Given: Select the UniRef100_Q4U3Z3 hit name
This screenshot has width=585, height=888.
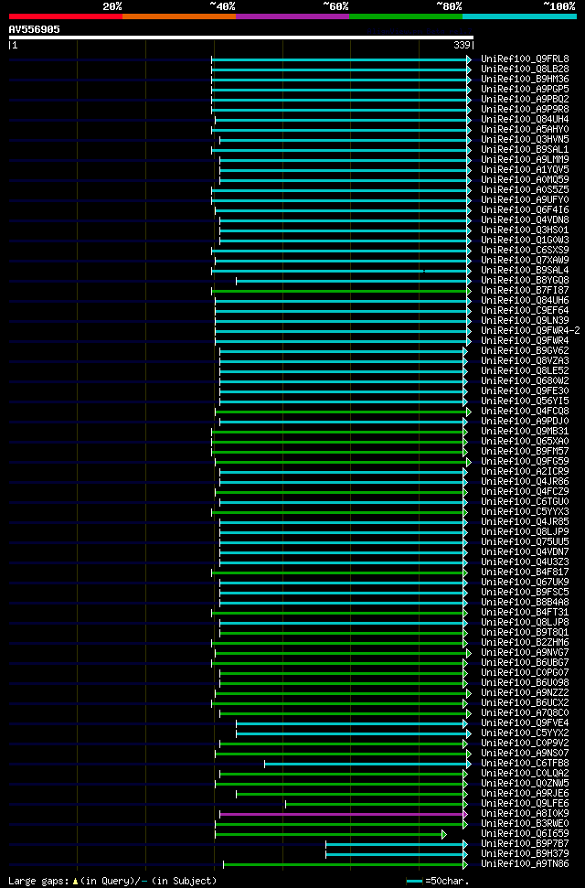Looking at the screenshot, I should 525,562.
